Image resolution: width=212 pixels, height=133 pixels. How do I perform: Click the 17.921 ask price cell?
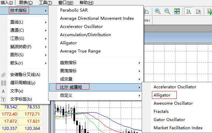30,121
